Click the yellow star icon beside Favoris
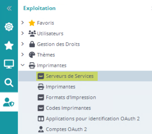Screen dimensions: 152x134 [32, 23]
